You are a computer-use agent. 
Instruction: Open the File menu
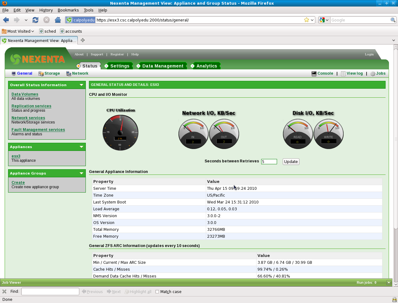click(5, 10)
